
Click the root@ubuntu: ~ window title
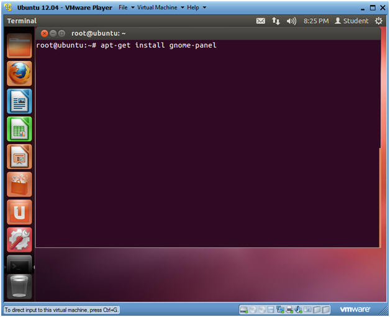pos(99,34)
